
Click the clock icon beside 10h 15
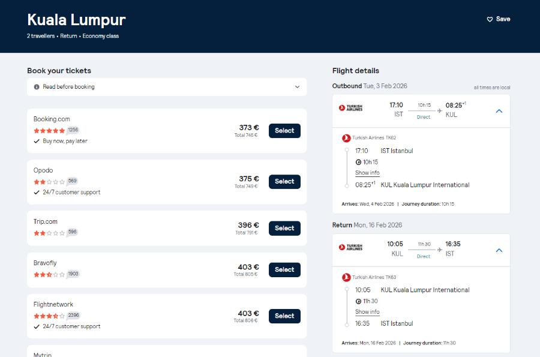point(358,162)
